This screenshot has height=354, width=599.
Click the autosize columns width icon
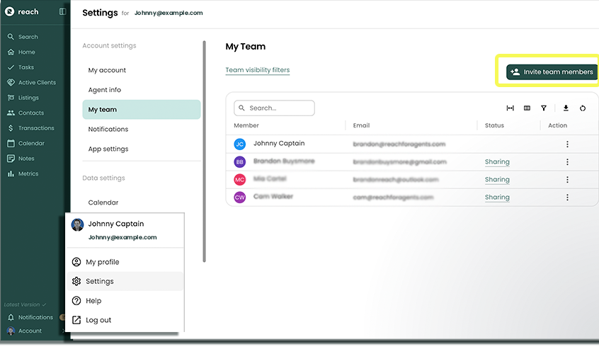tap(510, 108)
